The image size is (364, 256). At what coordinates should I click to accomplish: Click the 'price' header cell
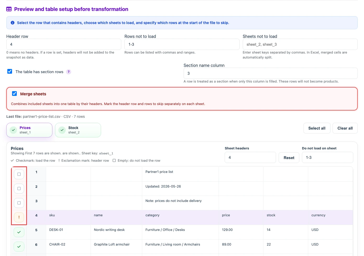tap(241, 217)
